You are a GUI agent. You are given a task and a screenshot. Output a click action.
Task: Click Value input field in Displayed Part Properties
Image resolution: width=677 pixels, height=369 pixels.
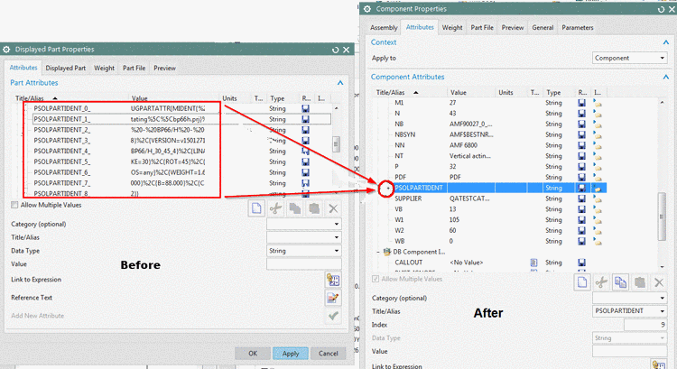point(304,264)
